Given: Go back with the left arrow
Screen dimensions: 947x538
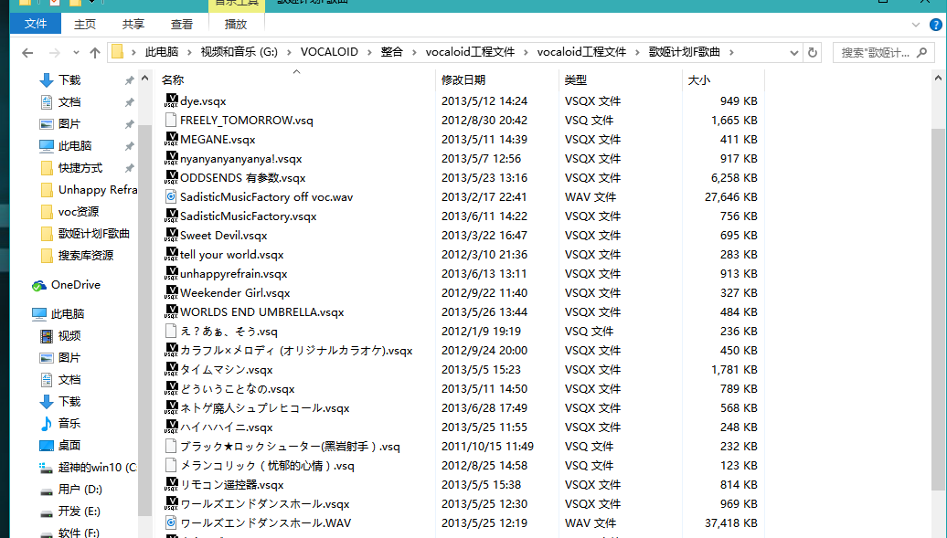Looking at the screenshot, I should point(27,53).
